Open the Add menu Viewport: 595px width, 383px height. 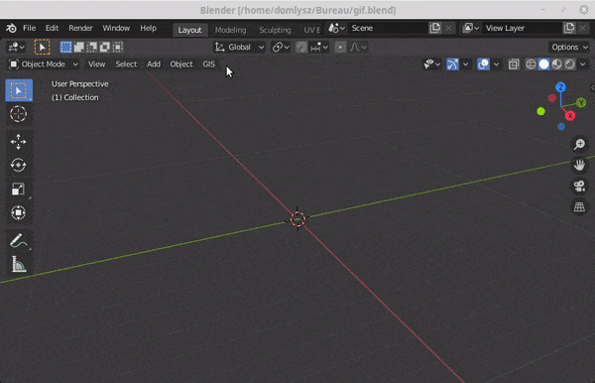tap(154, 64)
